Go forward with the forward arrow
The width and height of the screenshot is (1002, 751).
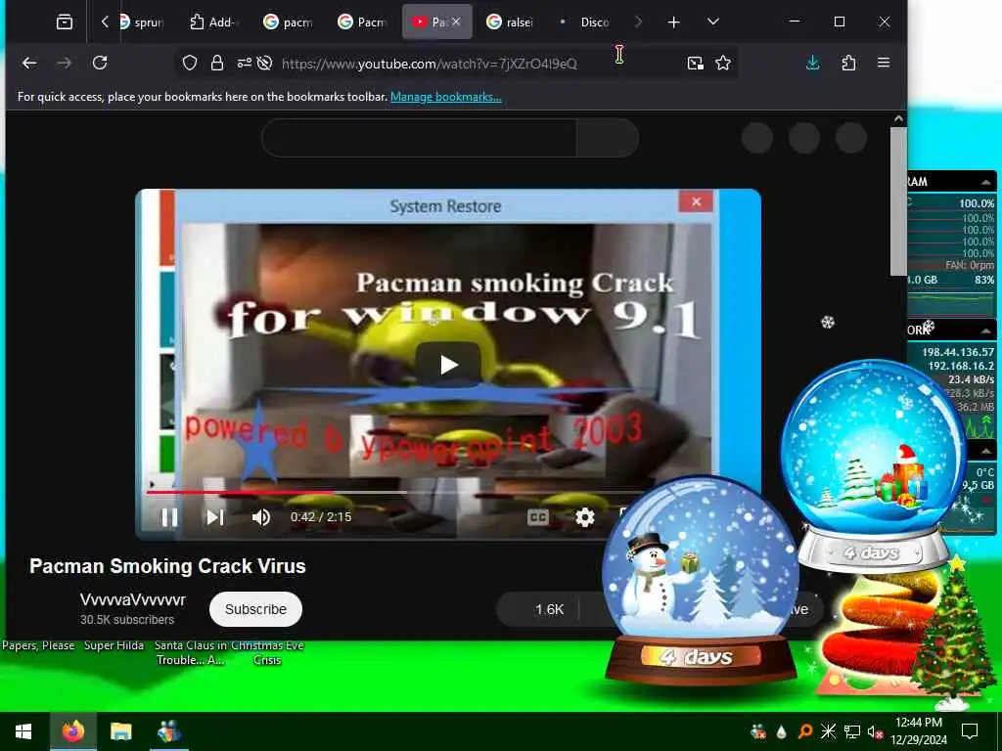65,63
